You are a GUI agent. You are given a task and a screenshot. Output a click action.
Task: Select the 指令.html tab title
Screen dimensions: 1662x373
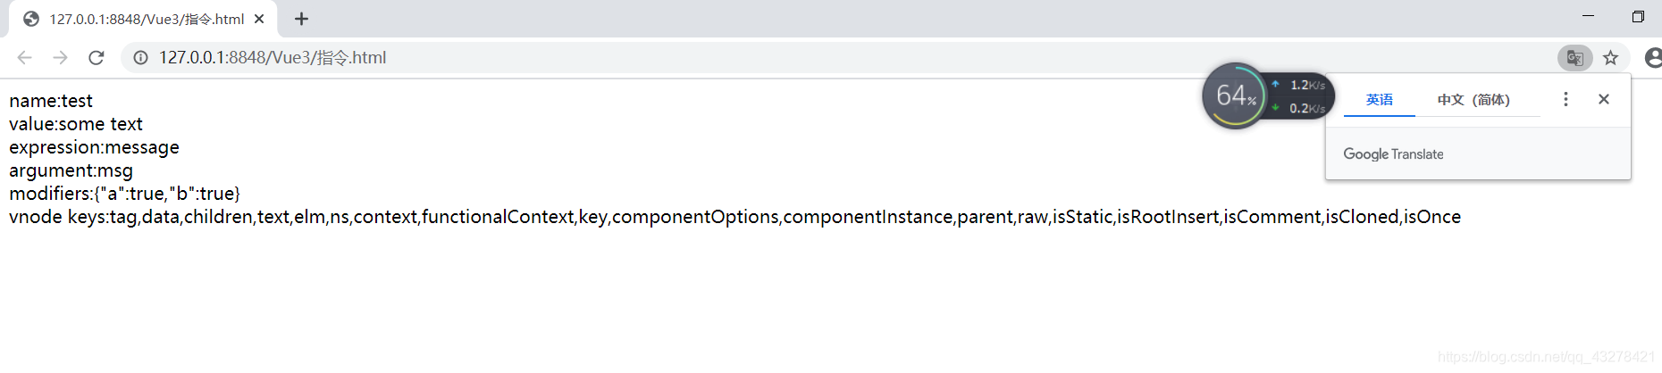[x=147, y=19]
